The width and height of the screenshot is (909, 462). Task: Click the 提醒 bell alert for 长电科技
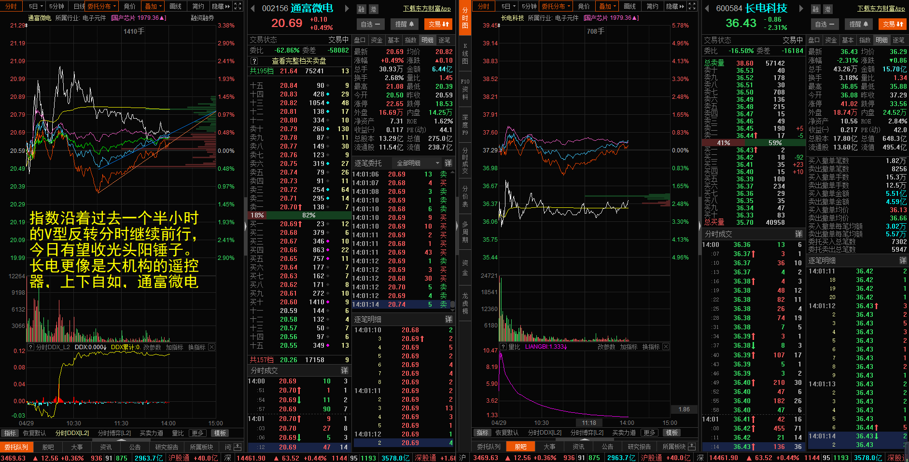pyautogui.click(x=859, y=24)
